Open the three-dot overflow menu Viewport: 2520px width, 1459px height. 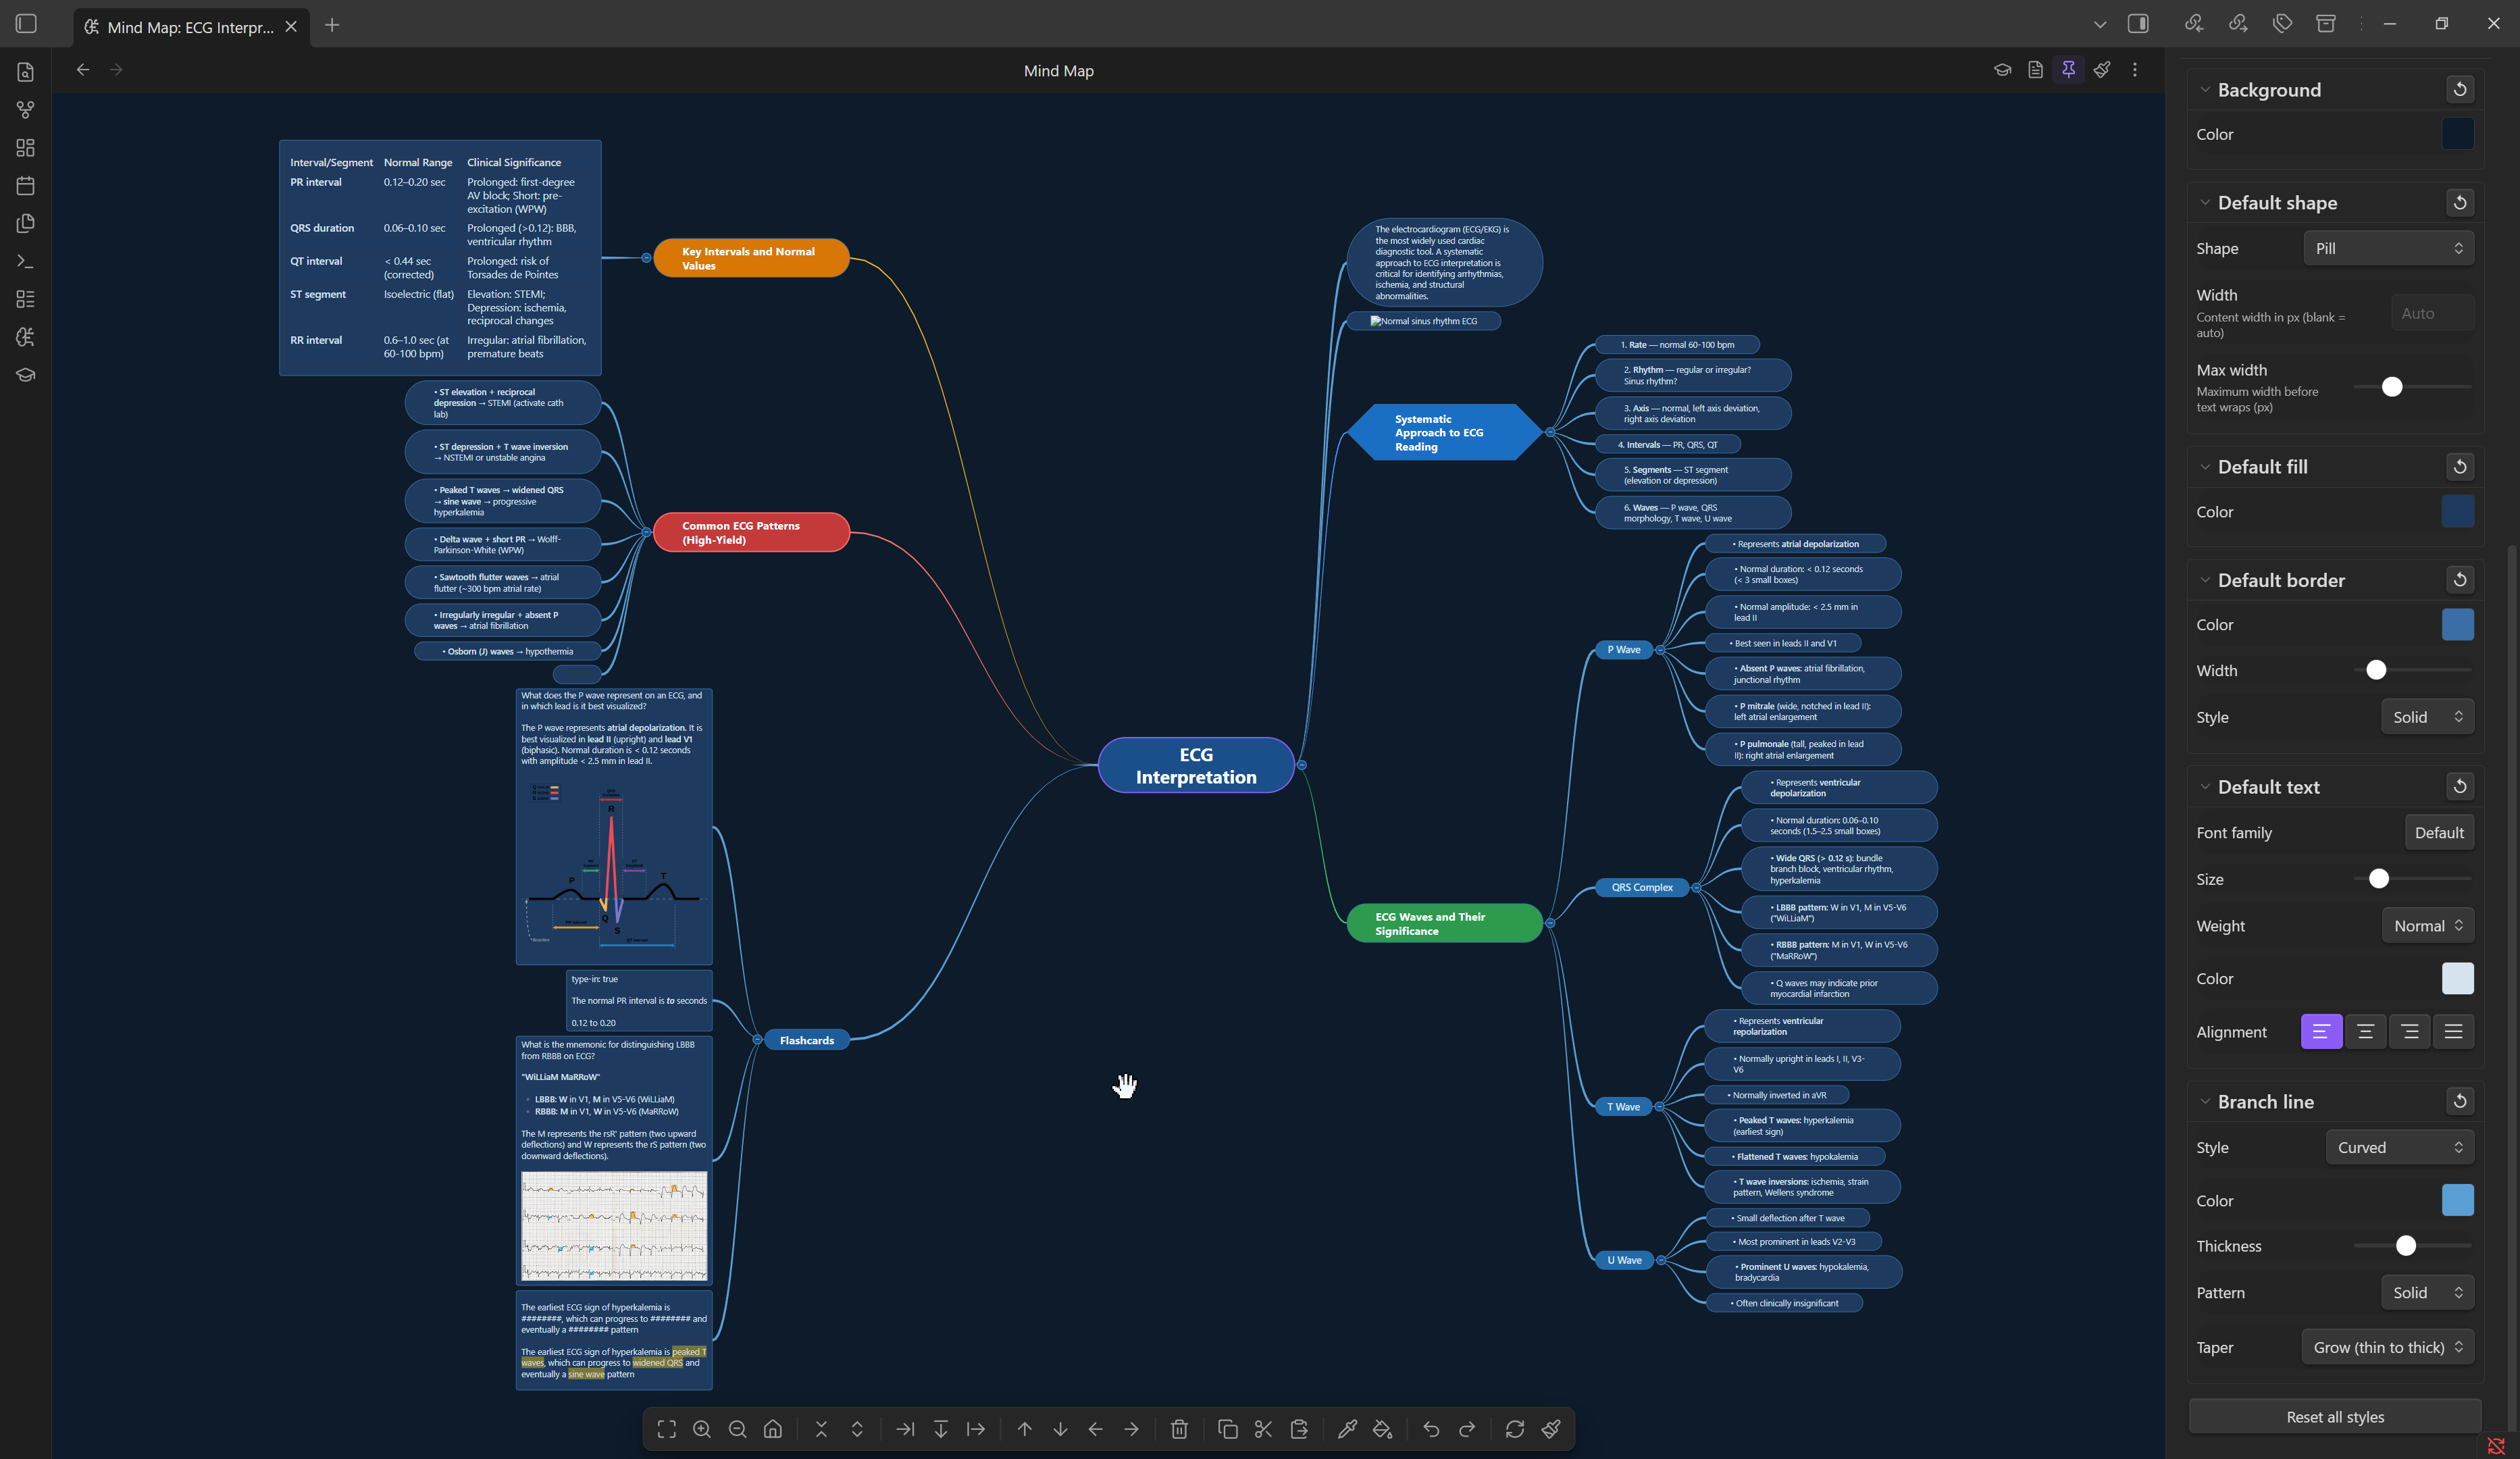click(x=2135, y=70)
